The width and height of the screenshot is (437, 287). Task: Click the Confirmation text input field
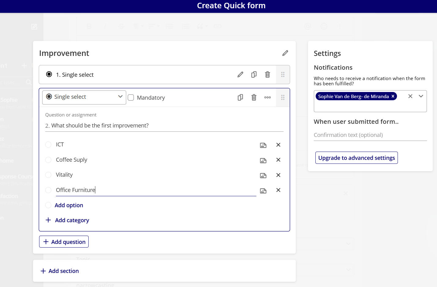click(370, 135)
